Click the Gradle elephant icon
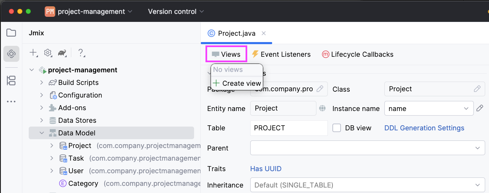The image size is (489, 193). pos(62,53)
